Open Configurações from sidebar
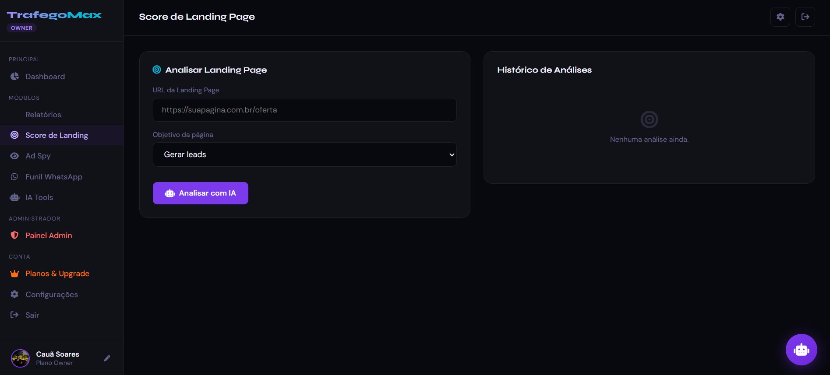This screenshot has height=375, width=830. click(62, 294)
